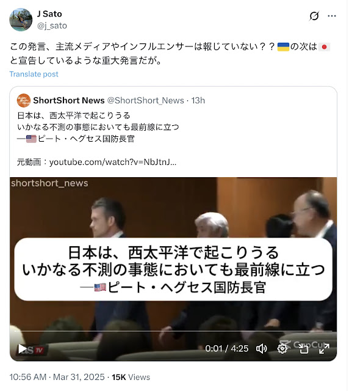Play the video with the play button
Image resolution: width=363 pixels, height=391 pixels.
23,349
